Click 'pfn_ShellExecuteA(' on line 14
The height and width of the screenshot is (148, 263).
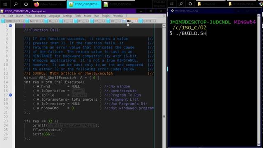point(65,82)
